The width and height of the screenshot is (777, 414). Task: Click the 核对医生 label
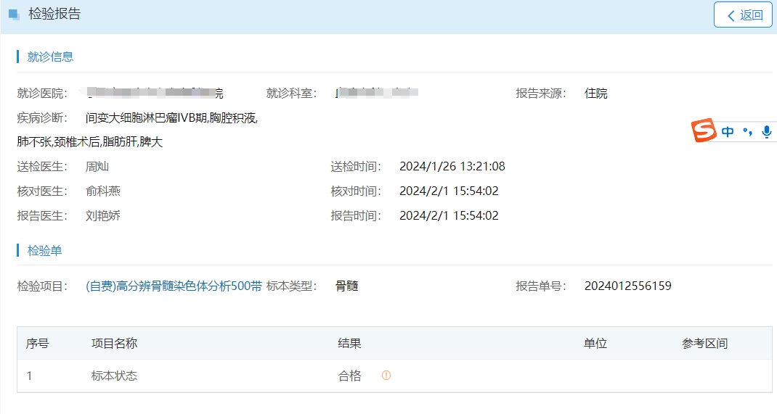click(42, 191)
